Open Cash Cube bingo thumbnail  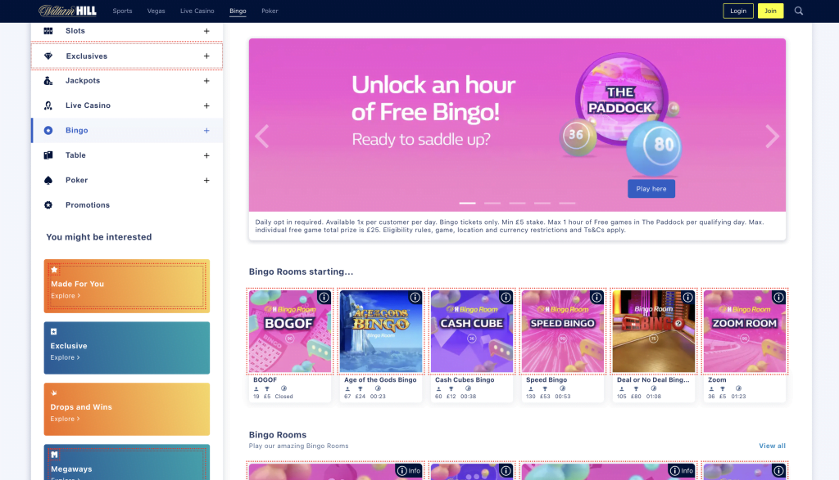tap(471, 331)
